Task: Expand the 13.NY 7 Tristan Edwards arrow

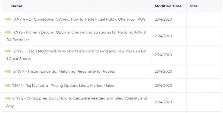Action: pos(6,71)
